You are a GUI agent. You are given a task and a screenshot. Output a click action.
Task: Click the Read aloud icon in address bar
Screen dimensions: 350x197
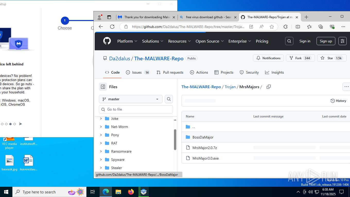coord(261,27)
